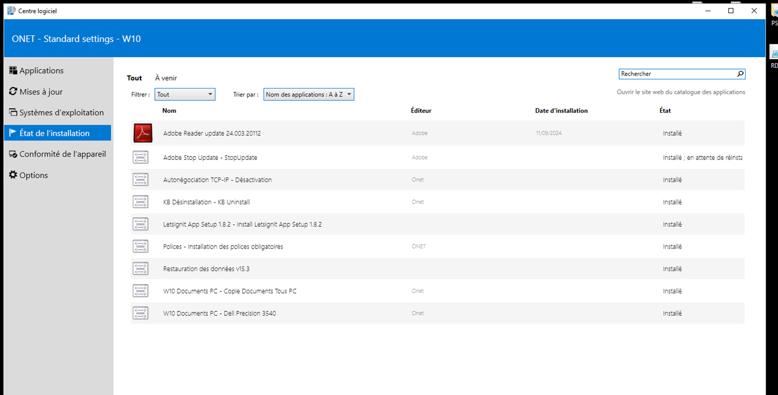Click the Options gear icon
The width and height of the screenshot is (778, 395).
point(13,175)
